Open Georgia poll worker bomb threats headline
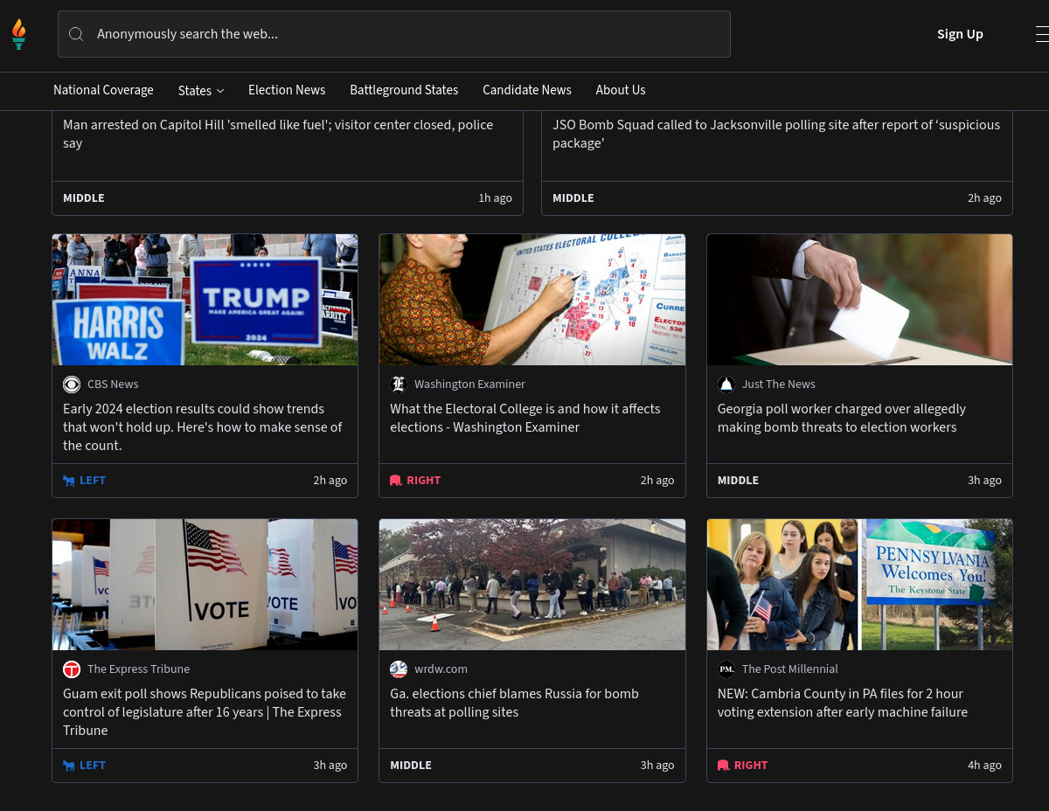 pos(842,418)
